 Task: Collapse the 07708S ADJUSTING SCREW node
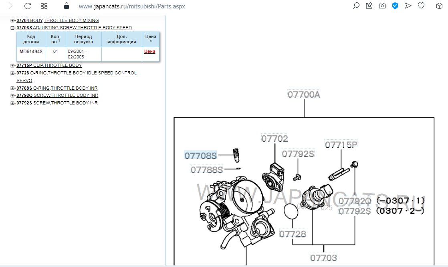[x=12, y=28]
